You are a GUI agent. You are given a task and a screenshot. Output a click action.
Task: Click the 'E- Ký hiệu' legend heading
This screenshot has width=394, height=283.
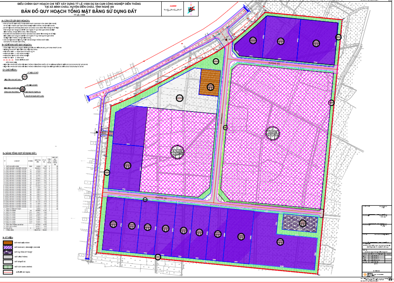(8, 237)
